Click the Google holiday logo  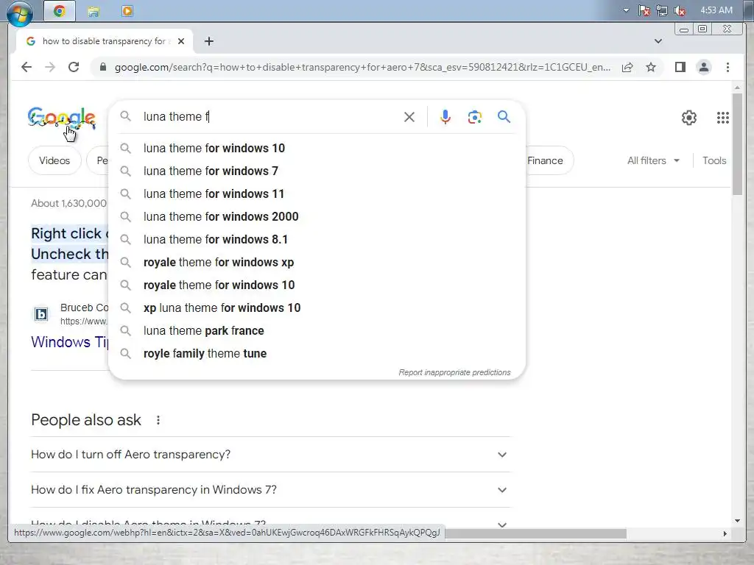coord(61,118)
